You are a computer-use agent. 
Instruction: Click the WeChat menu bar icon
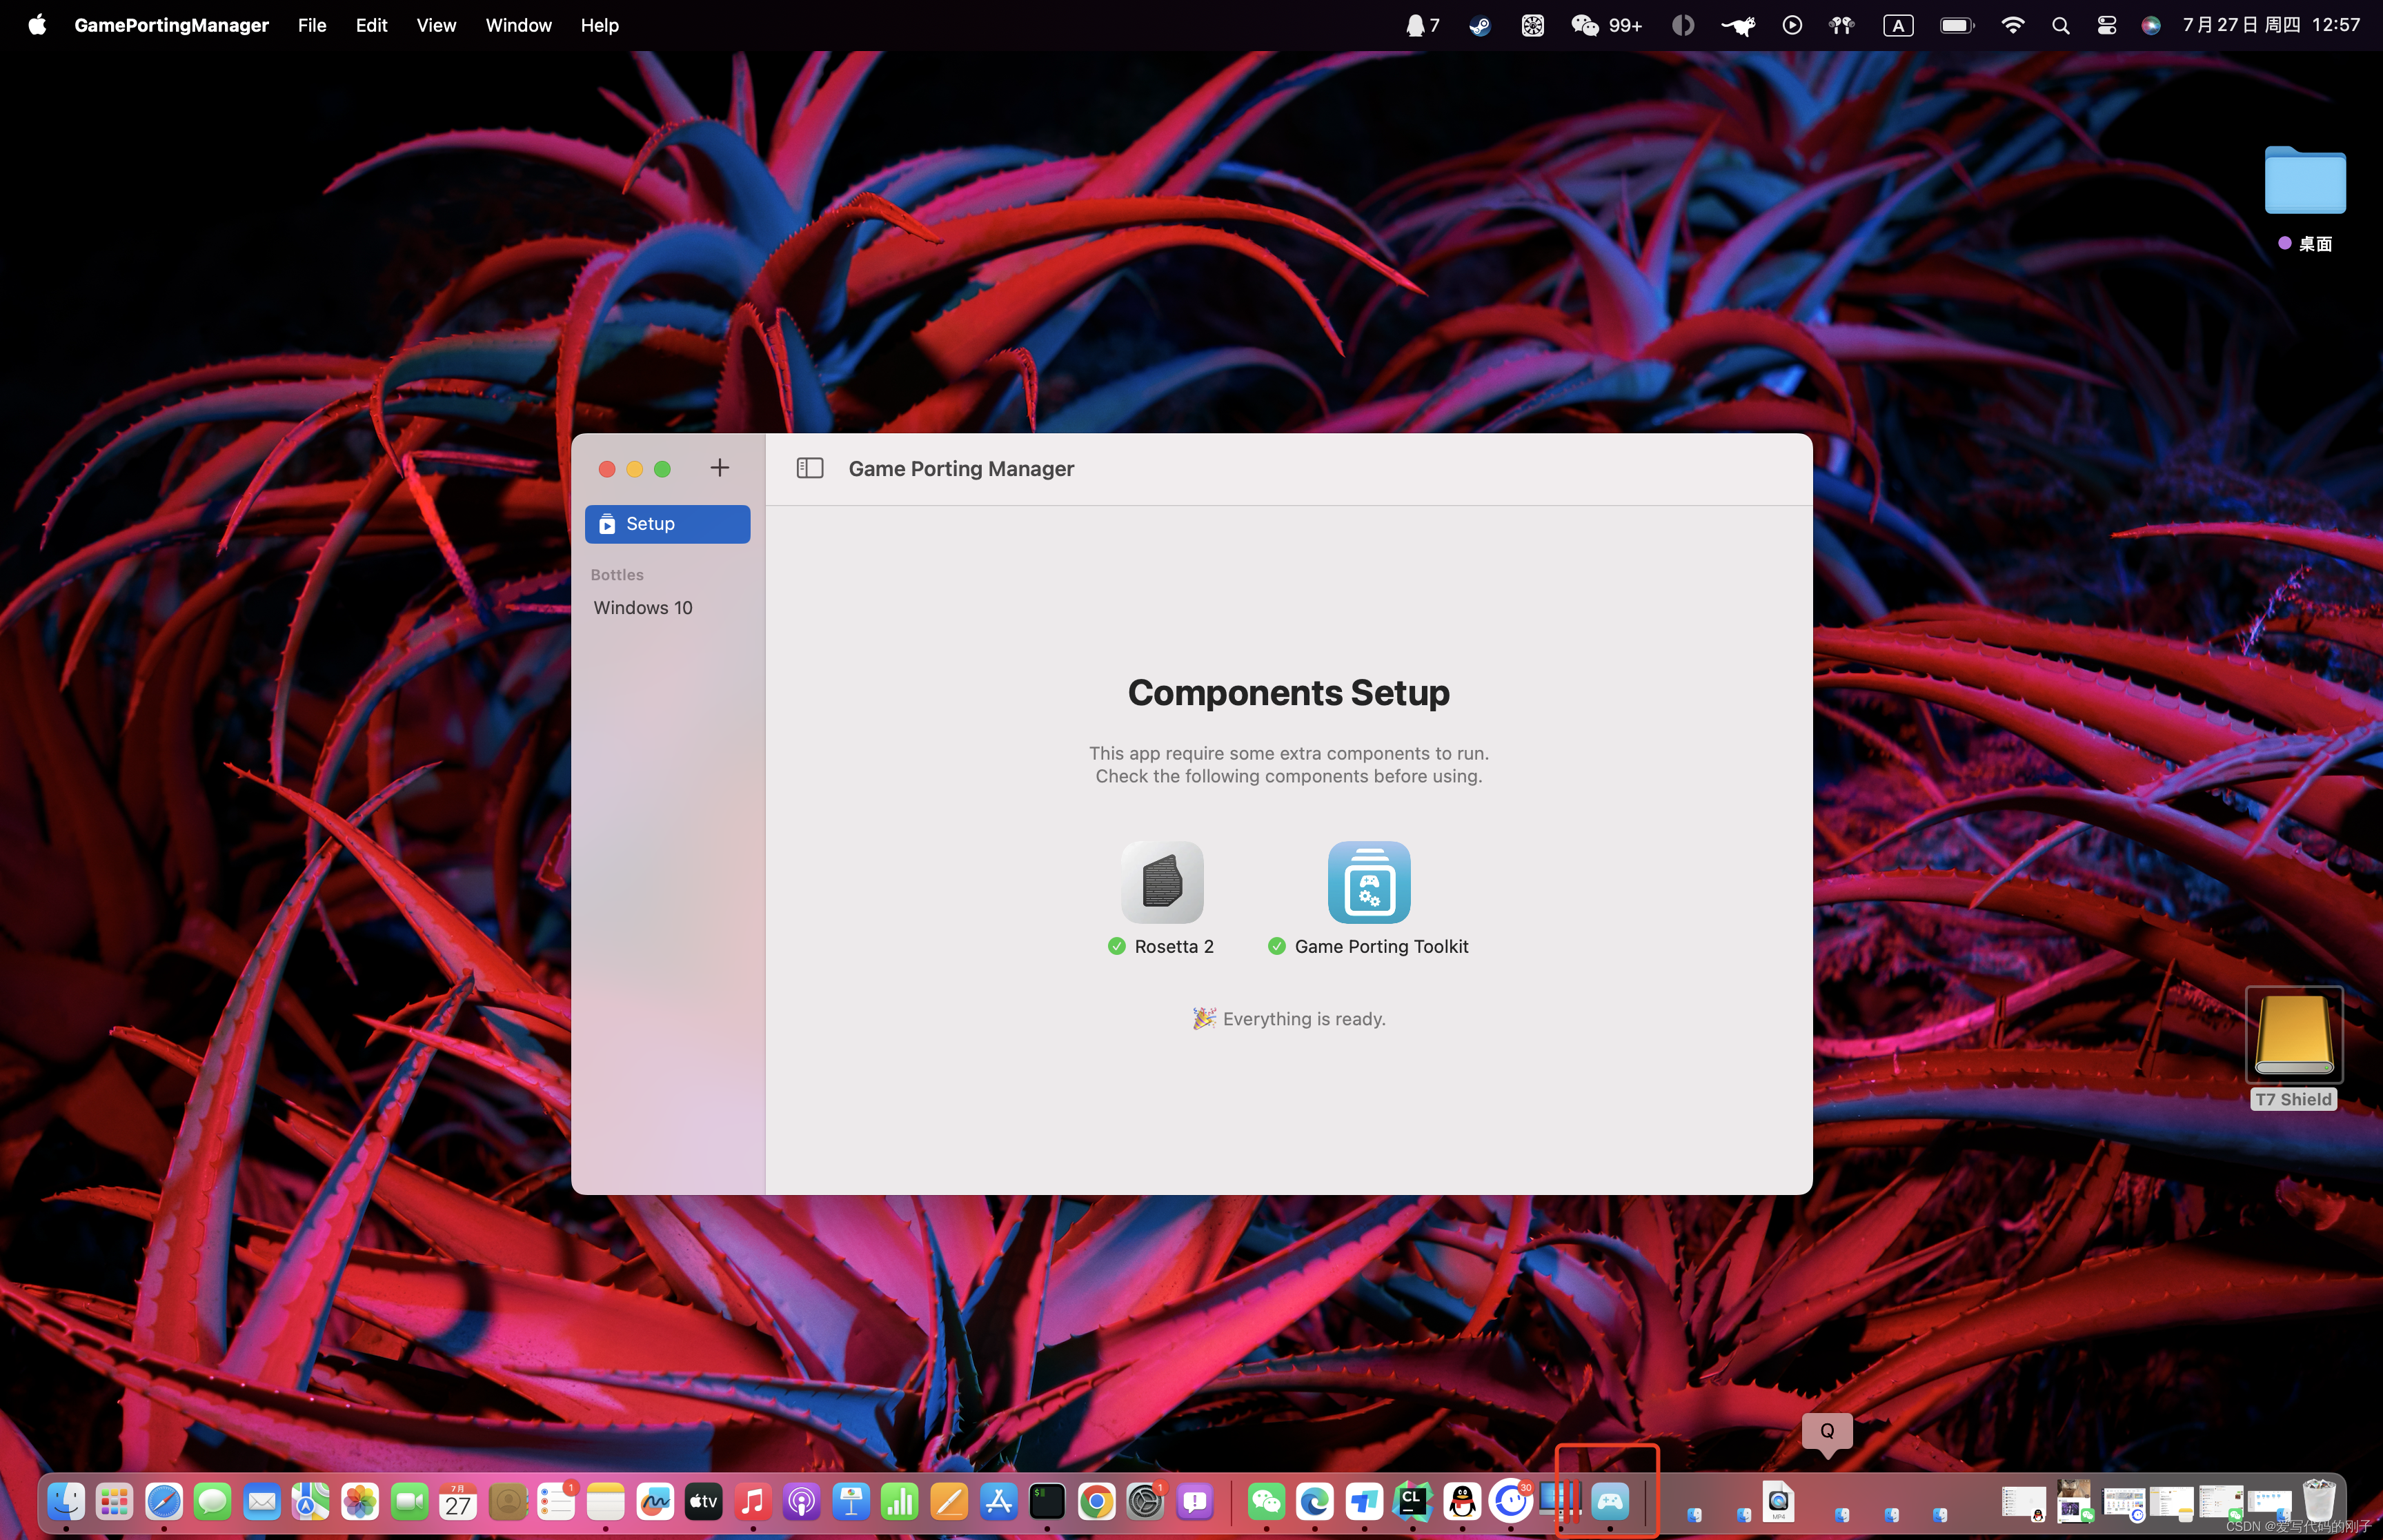click(x=1605, y=25)
